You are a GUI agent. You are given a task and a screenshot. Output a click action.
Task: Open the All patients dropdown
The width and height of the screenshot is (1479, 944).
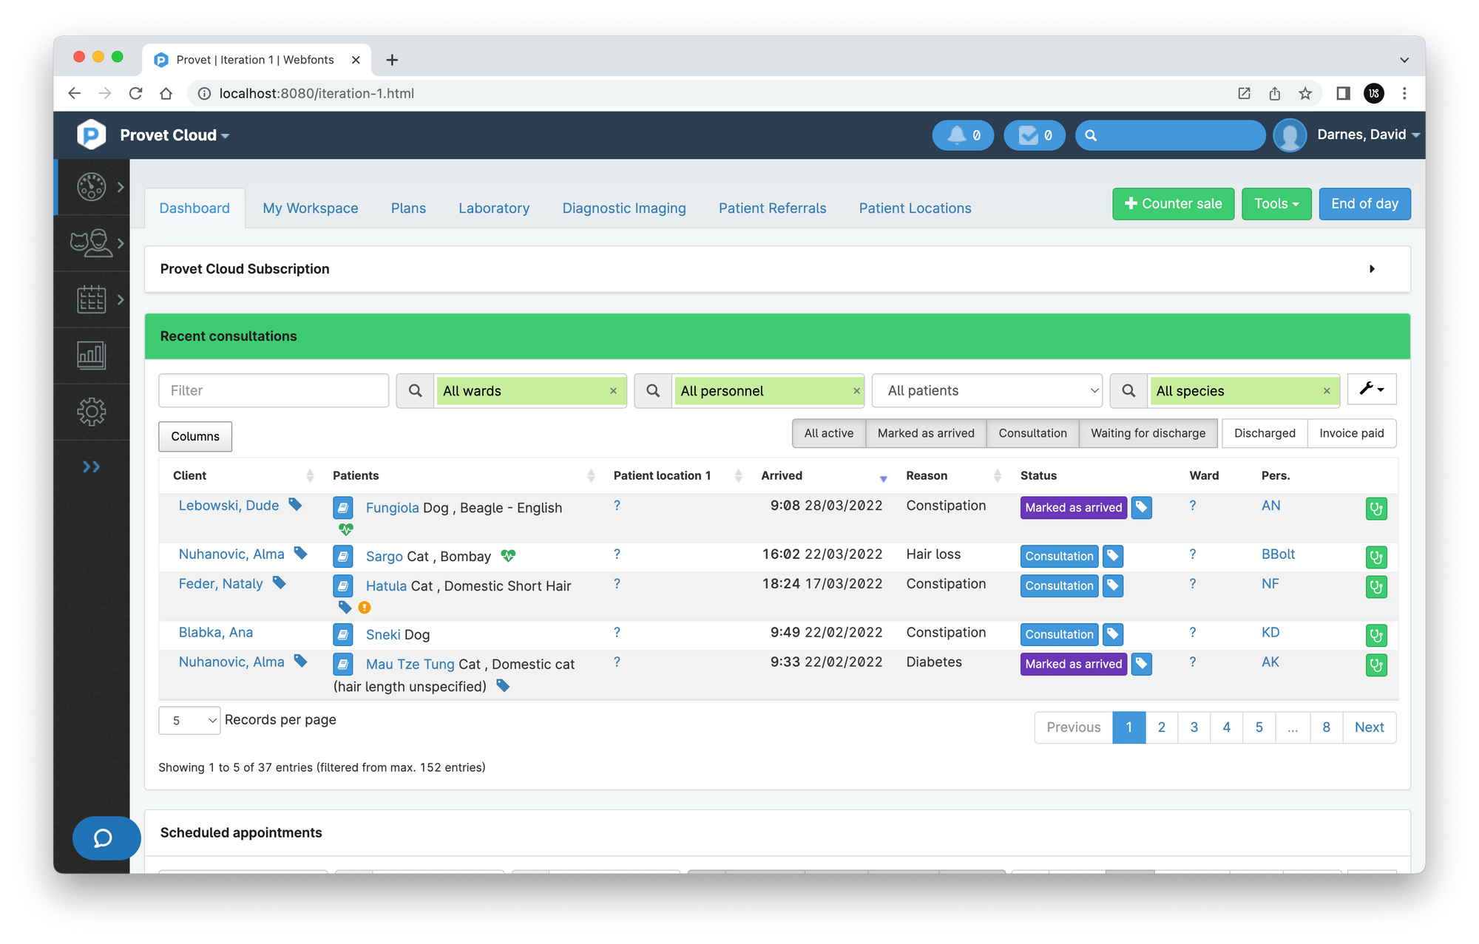click(x=987, y=390)
